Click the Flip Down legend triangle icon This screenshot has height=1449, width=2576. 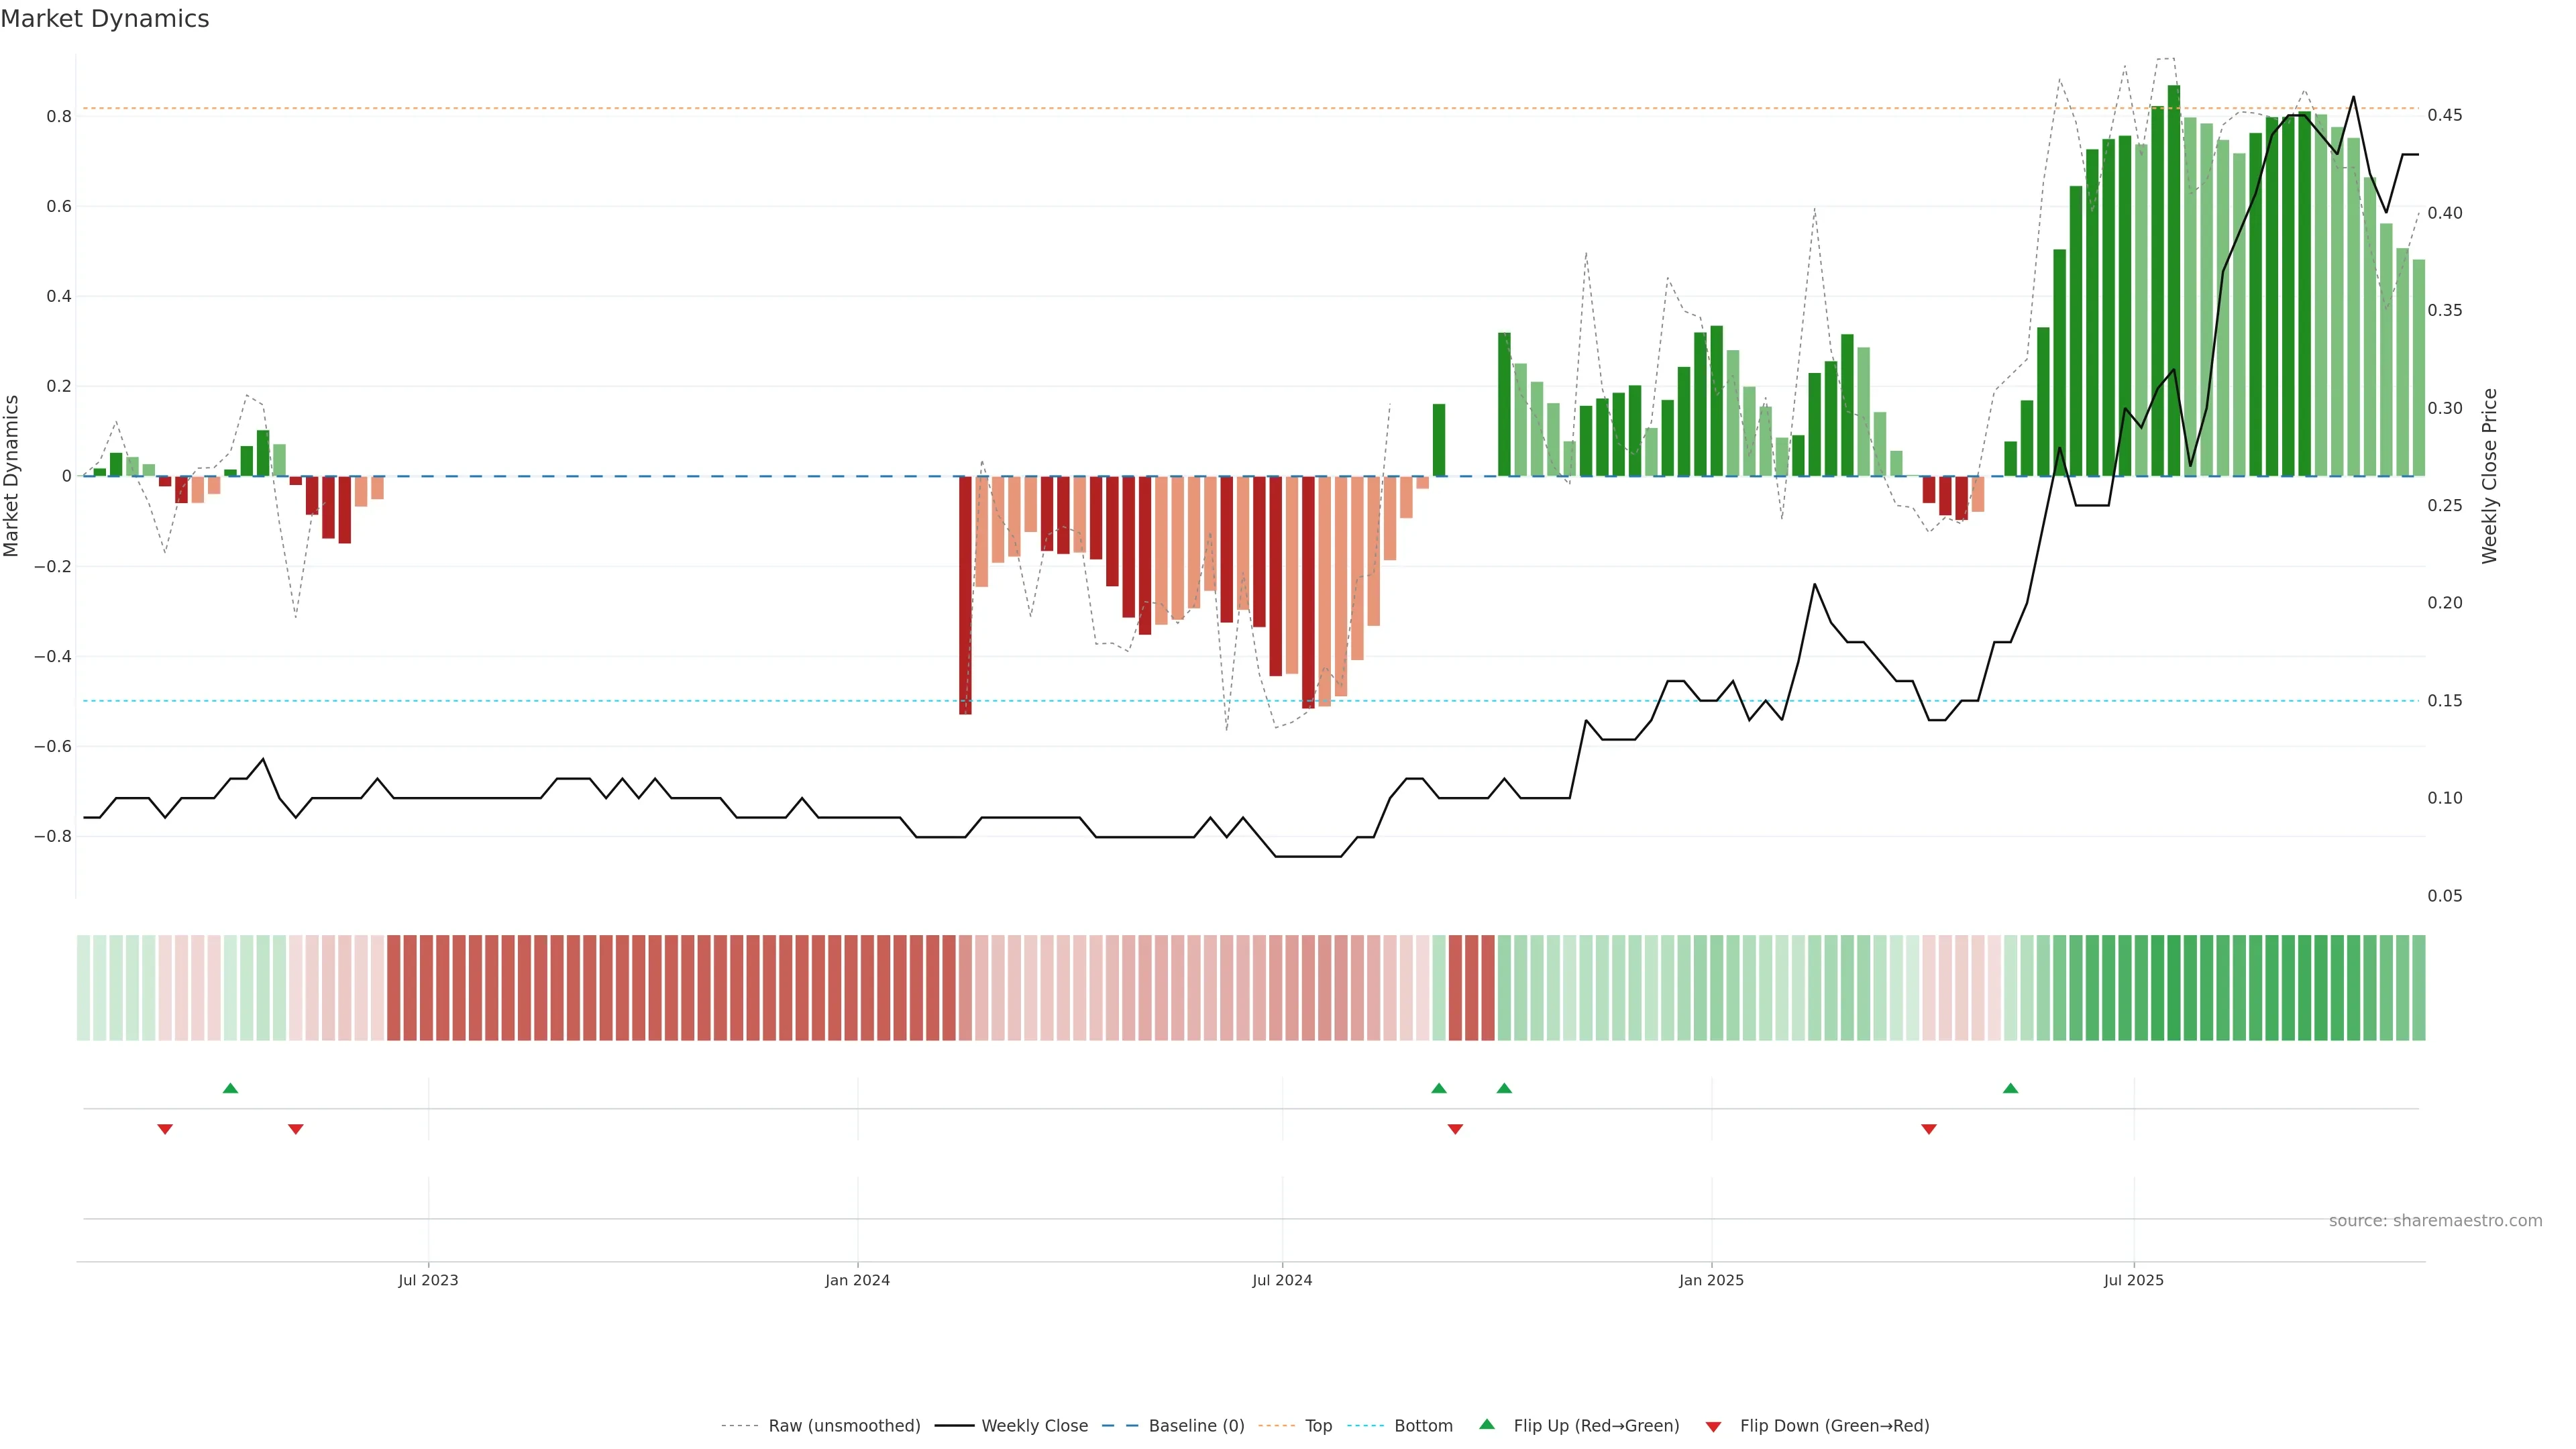tap(1713, 1427)
